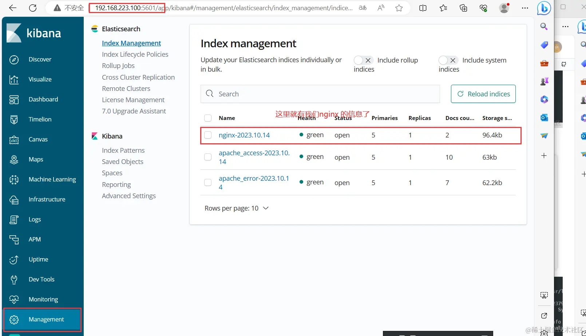Open Machine Learning from the sidebar
Screen dimensions: 586x336
(x=52, y=179)
